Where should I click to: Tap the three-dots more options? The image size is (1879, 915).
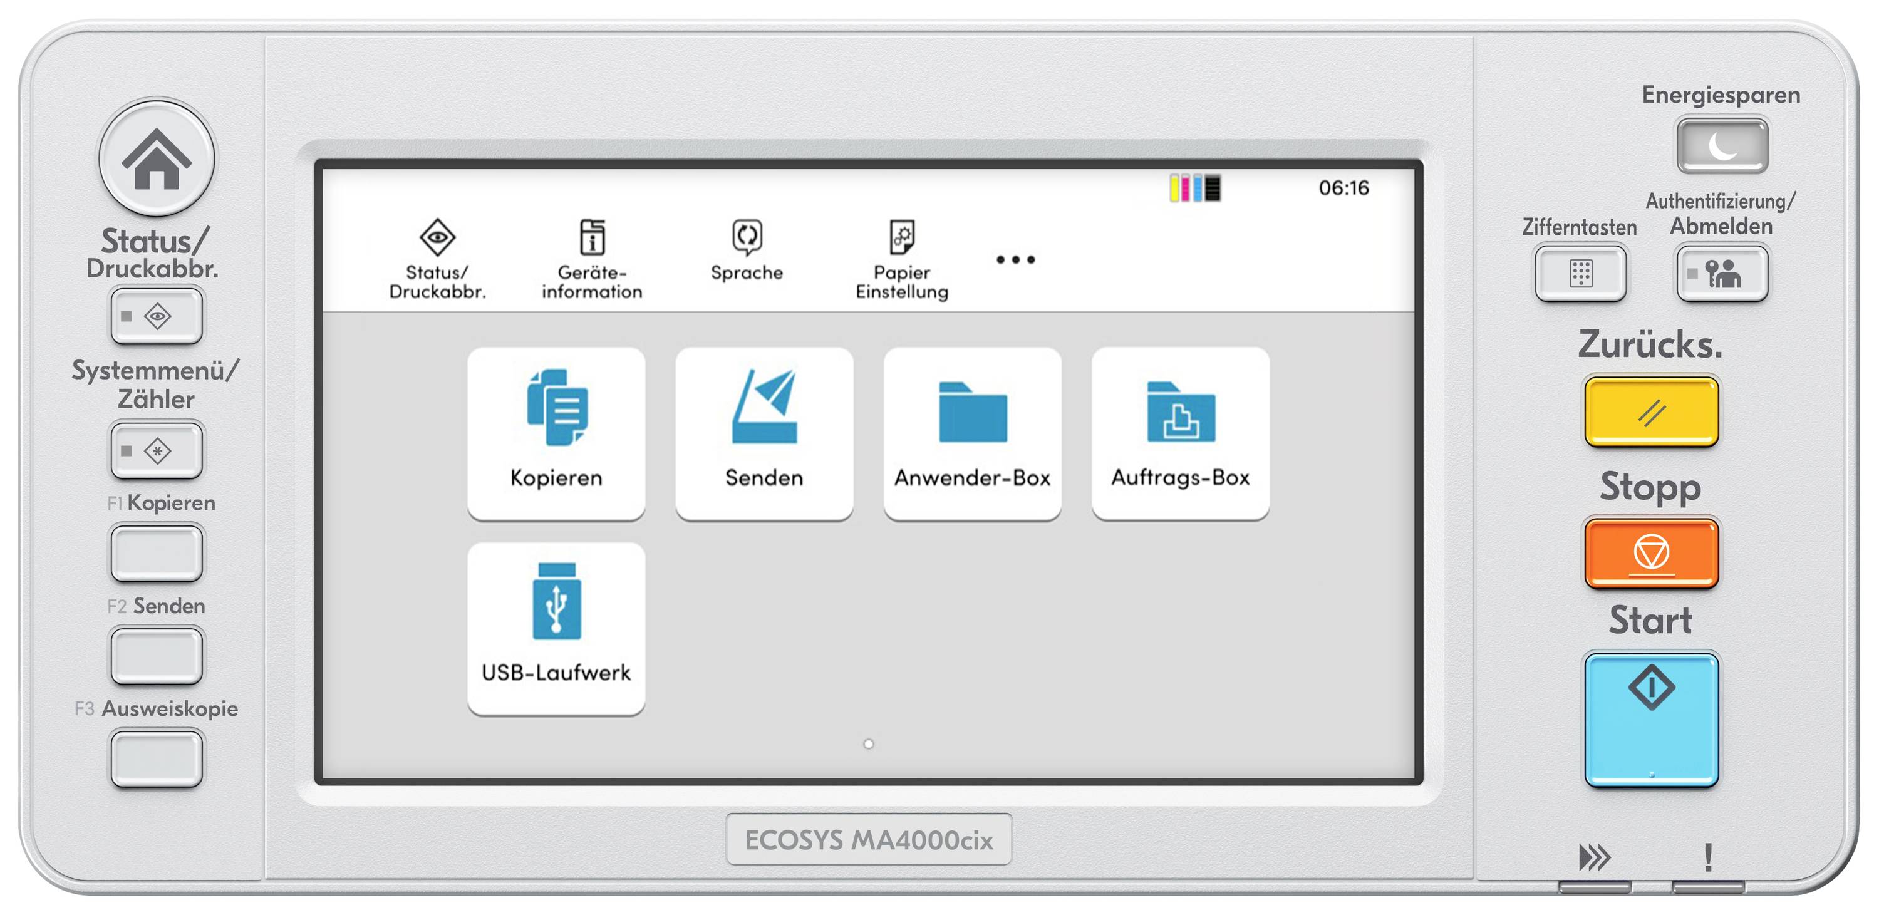pyautogui.click(x=1015, y=259)
